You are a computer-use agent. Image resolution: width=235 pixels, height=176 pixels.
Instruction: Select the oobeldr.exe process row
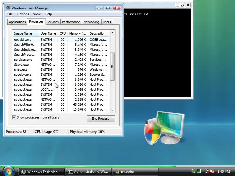(x=61, y=40)
